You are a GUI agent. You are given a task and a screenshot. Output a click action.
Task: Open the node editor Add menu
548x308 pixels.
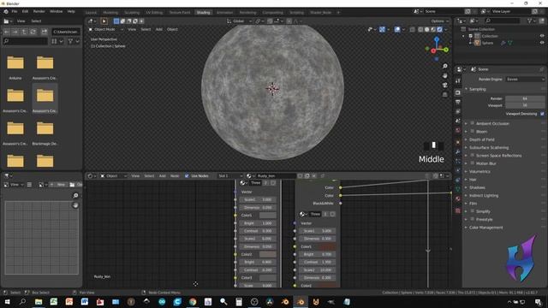point(162,175)
